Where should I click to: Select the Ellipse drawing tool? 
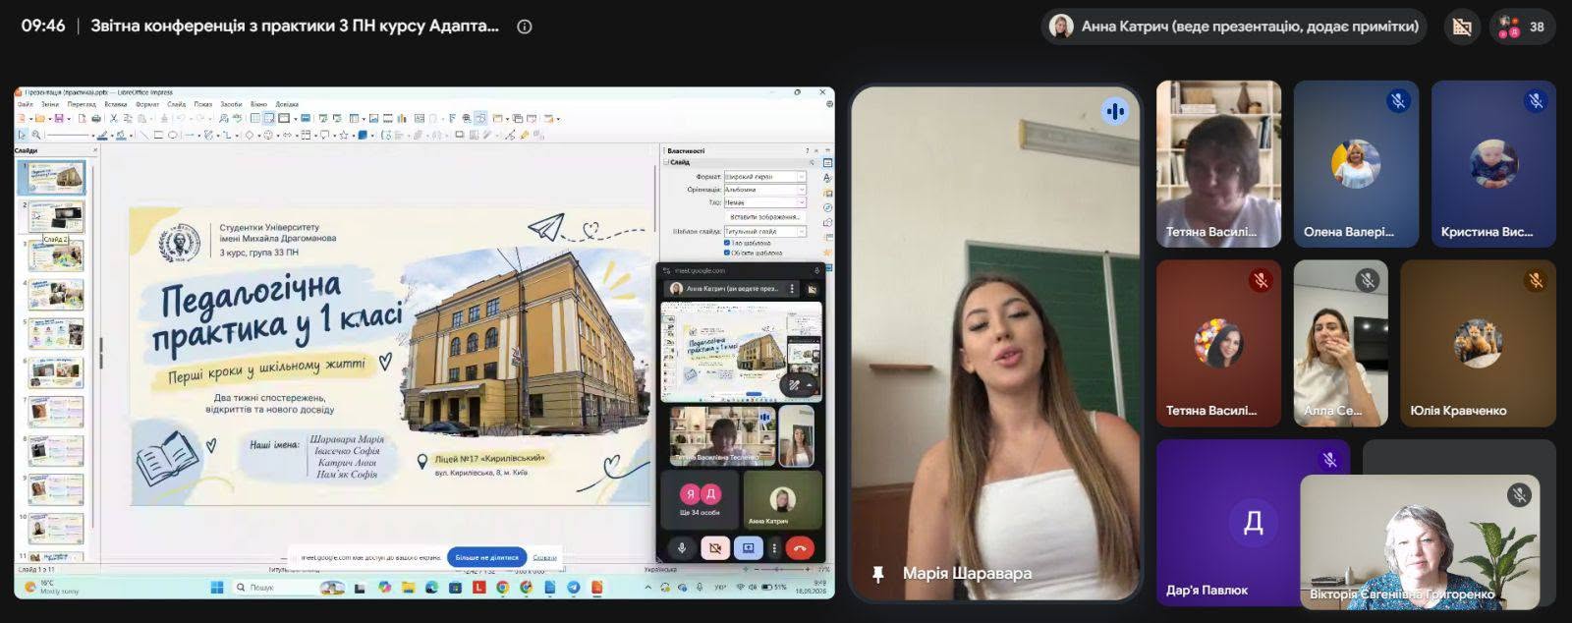point(172,135)
